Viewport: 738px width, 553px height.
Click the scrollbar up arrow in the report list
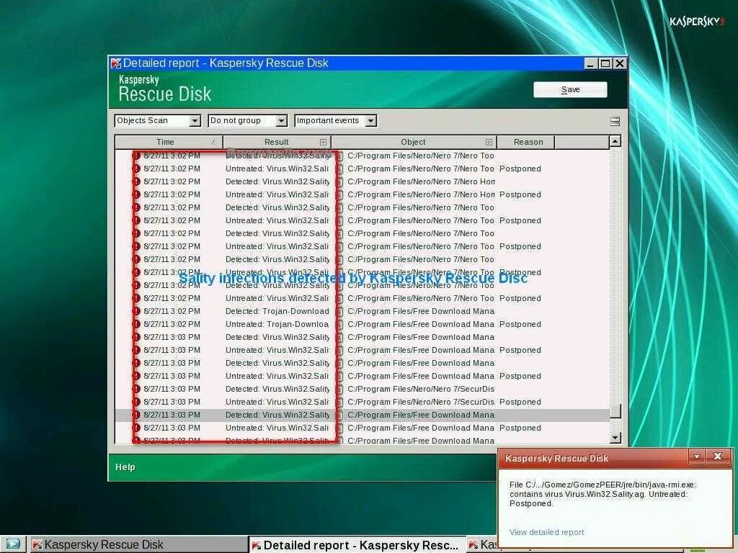pyautogui.click(x=615, y=141)
